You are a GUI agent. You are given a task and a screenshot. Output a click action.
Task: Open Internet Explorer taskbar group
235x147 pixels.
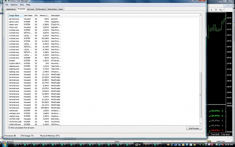tap(17, 145)
